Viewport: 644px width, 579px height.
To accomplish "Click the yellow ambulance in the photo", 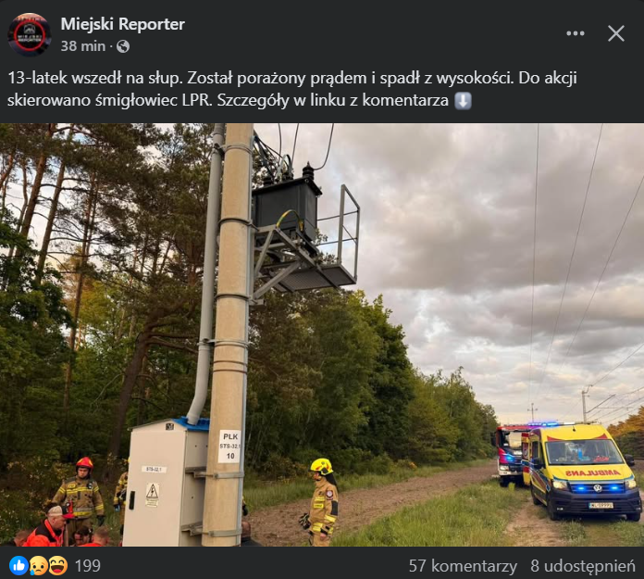I will click(581, 472).
